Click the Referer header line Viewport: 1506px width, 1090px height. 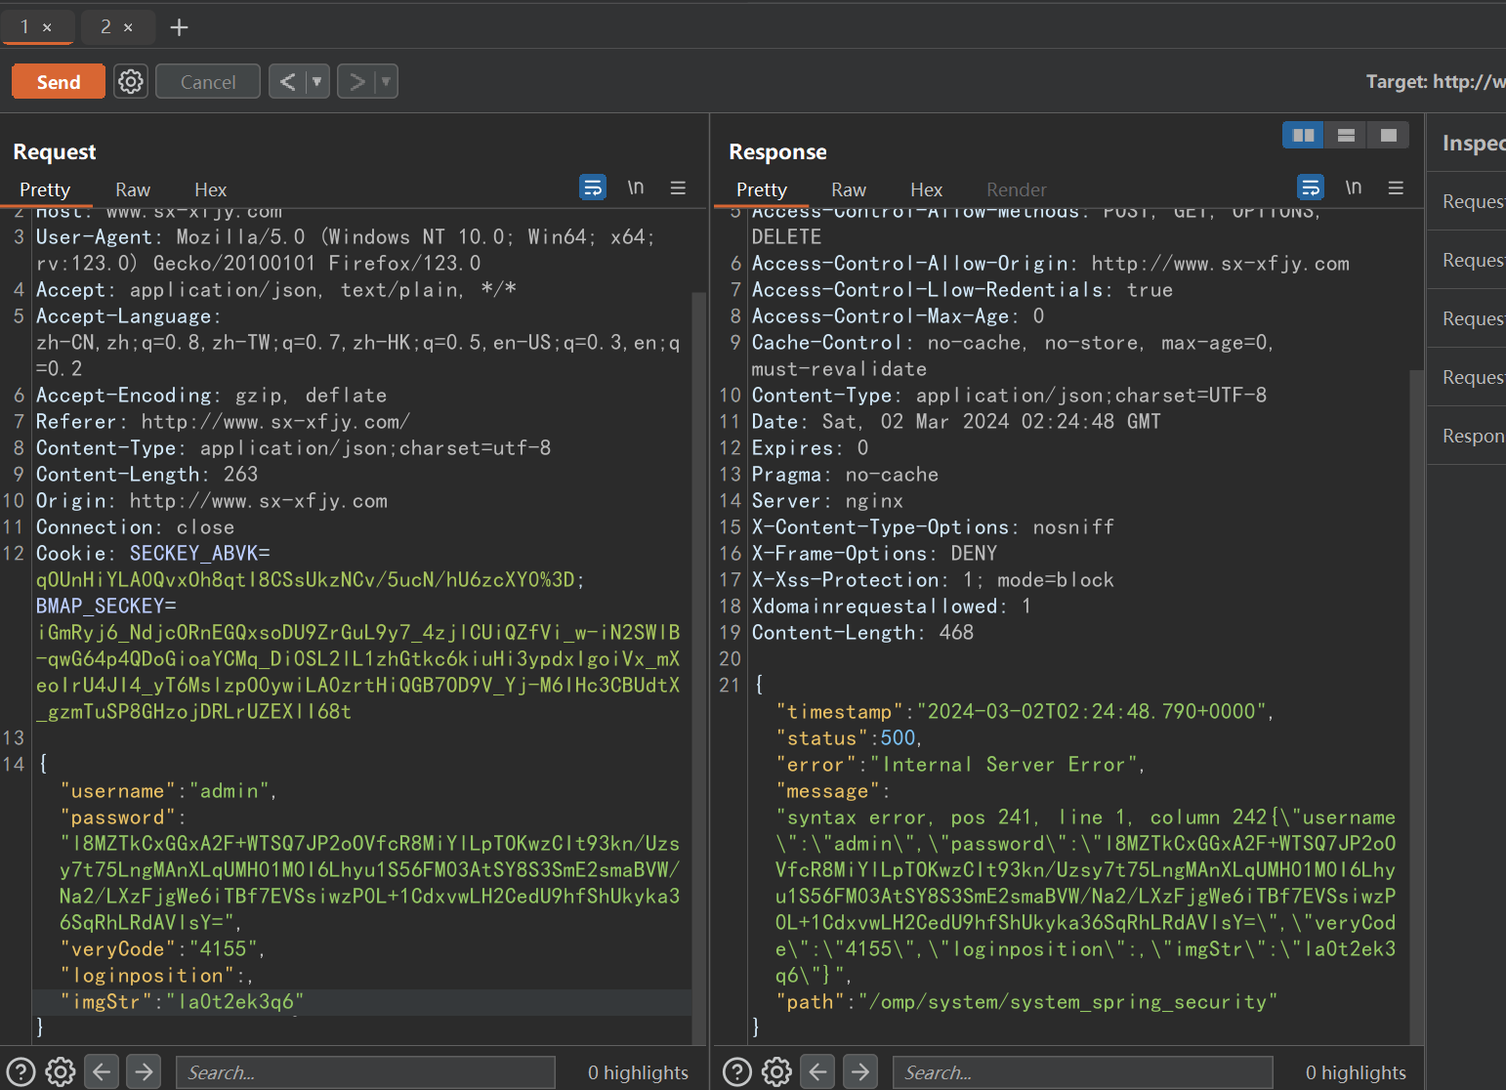click(223, 422)
